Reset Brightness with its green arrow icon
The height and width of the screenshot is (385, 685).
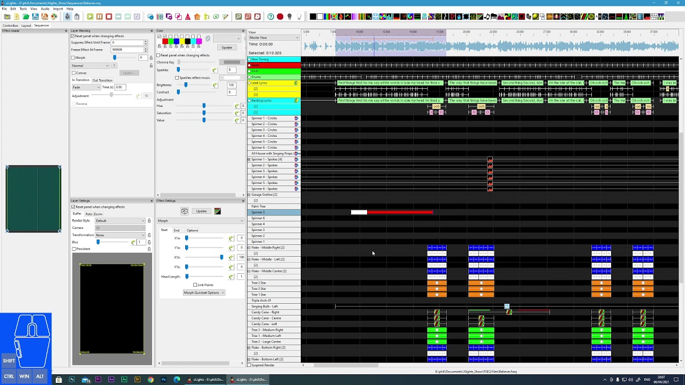coord(215,85)
